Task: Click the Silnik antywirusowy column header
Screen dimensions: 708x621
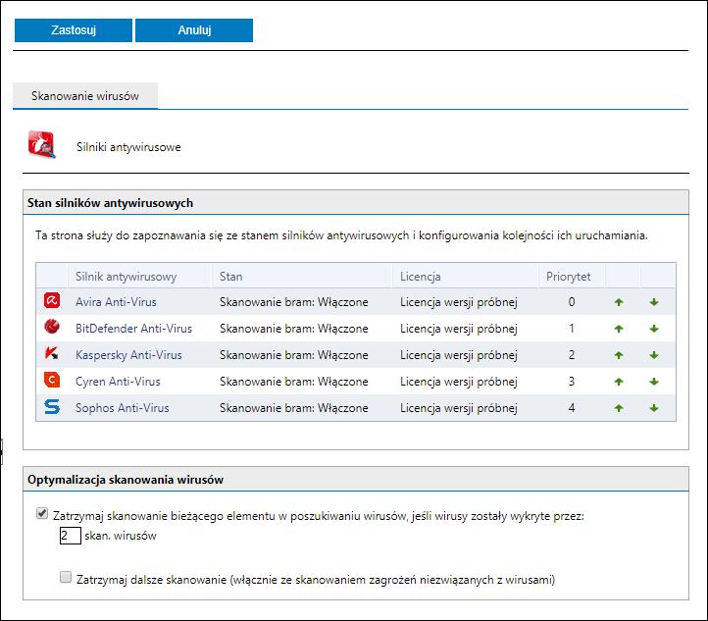Action: pos(126,277)
